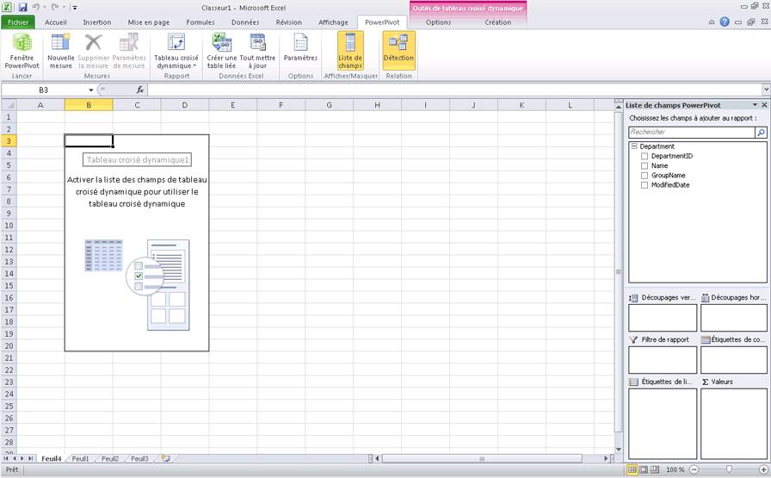Click the zoom slider in status bar

[x=729, y=469]
